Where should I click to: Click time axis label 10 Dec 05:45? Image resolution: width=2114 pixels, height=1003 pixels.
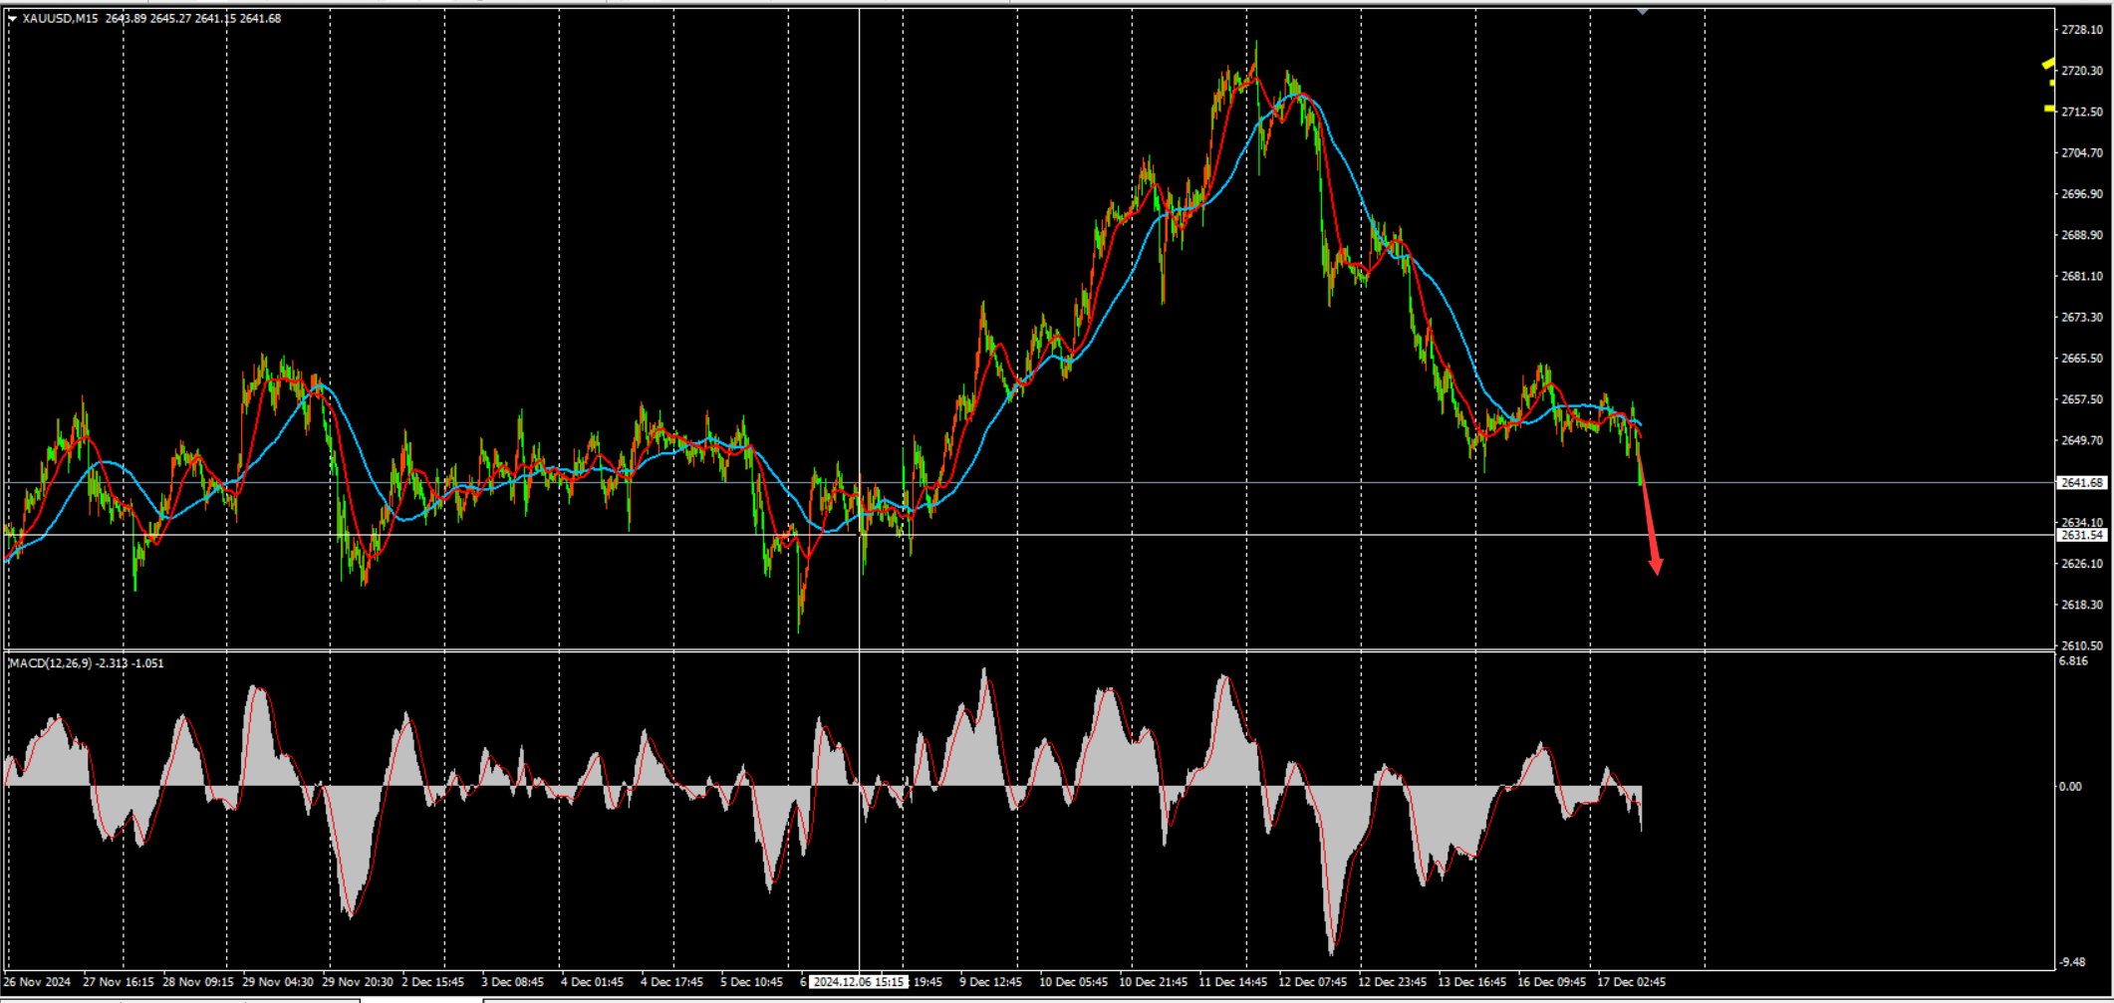click(1074, 982)
